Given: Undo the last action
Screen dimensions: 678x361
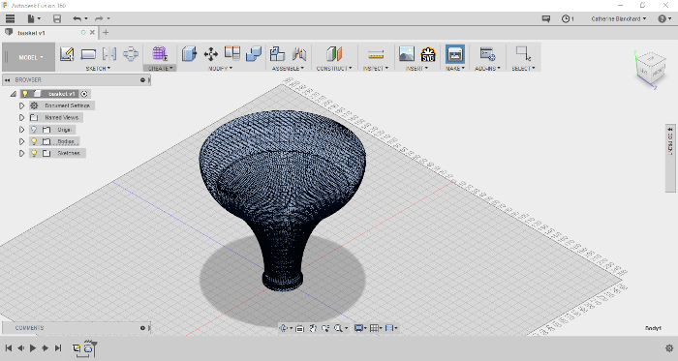Looking at the screenshot, I should pos(77,18).
